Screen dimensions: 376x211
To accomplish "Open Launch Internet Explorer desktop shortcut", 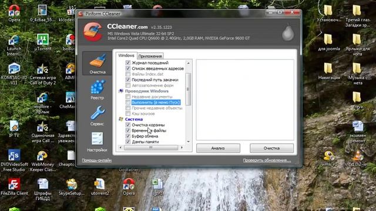I will click(x=14, y=45).
